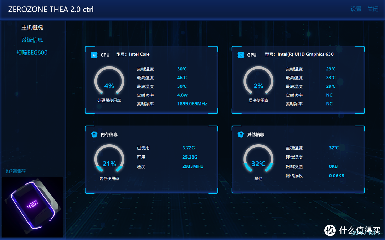This screenshot has width=385, height=240.
Task: Click the 硬盘温度 label
Action: click(x=294, y=157)
